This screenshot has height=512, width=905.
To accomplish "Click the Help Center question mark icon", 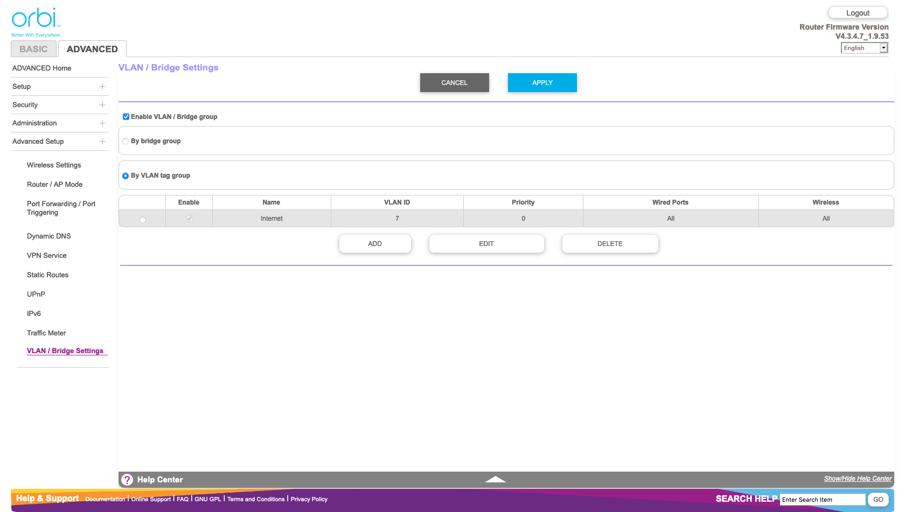I will click(x=127, y=480).
